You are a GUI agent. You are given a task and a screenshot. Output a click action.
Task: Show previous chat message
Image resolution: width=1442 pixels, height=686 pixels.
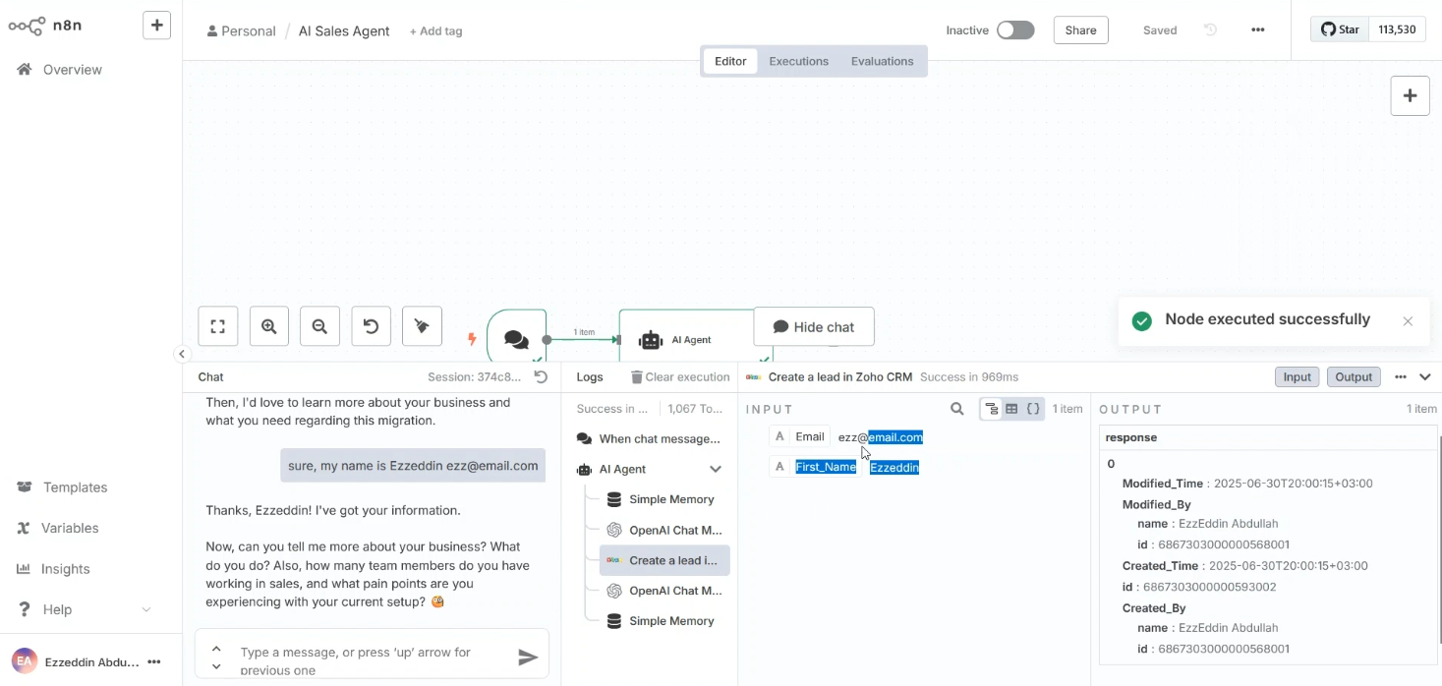pos(216,649)
